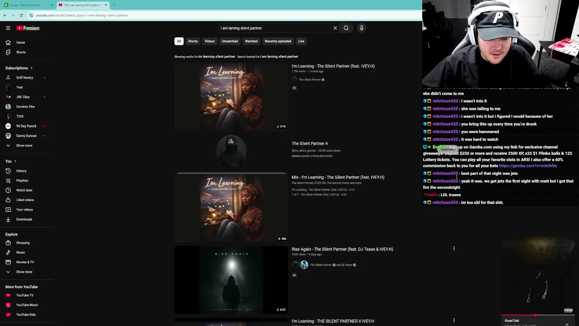Close the YouTube browser tab
This screenshot has width=579, height=326.
coord(106,5)
